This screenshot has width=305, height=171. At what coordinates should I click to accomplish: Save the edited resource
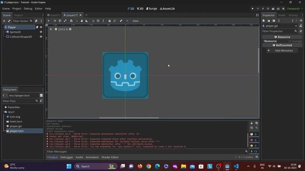tap(274, 20)
